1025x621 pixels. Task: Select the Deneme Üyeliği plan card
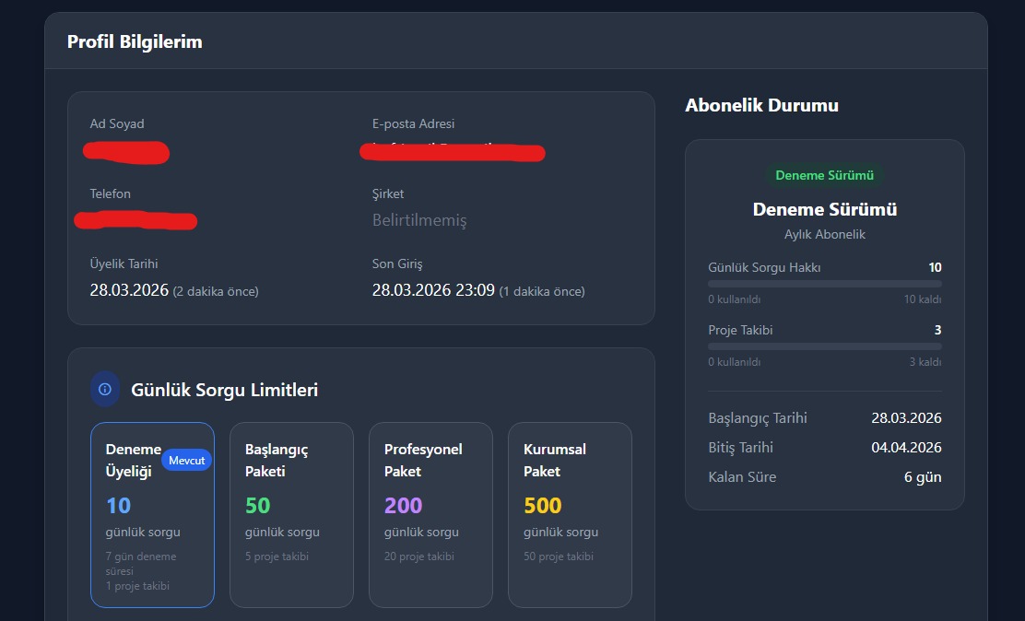coord(152,515)
